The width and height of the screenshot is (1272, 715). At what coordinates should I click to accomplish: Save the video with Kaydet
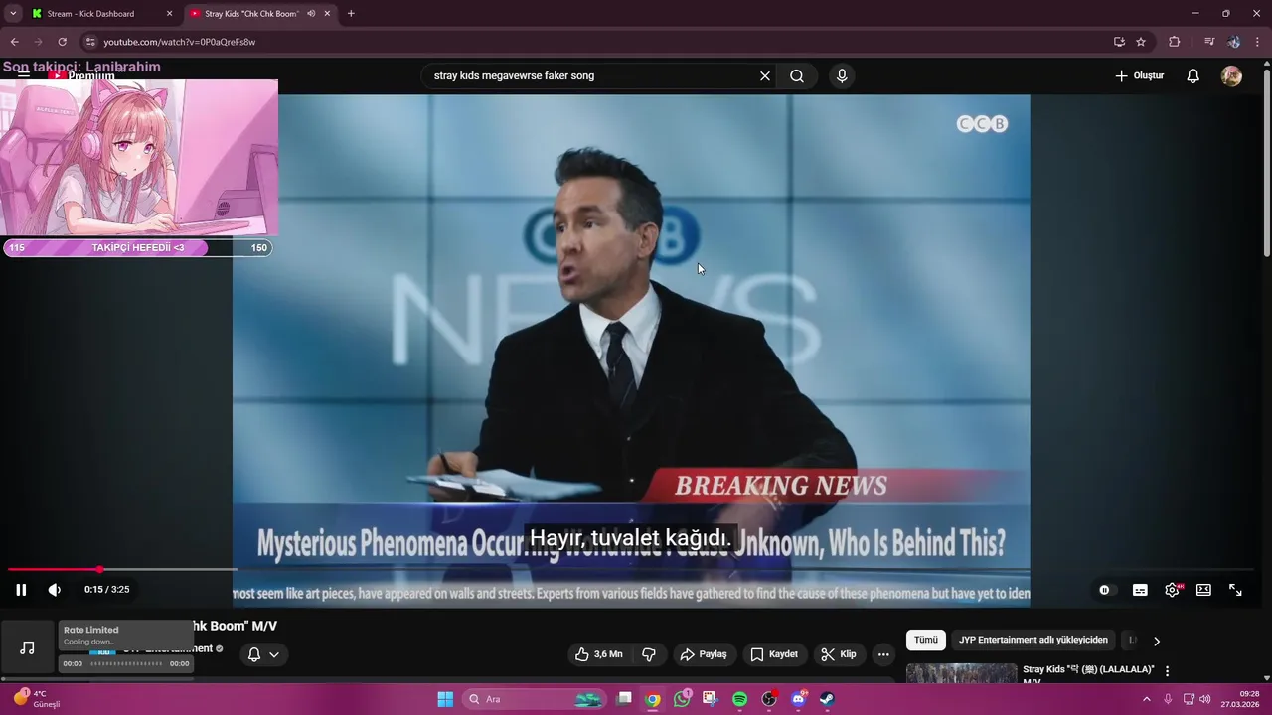[774, 654]
